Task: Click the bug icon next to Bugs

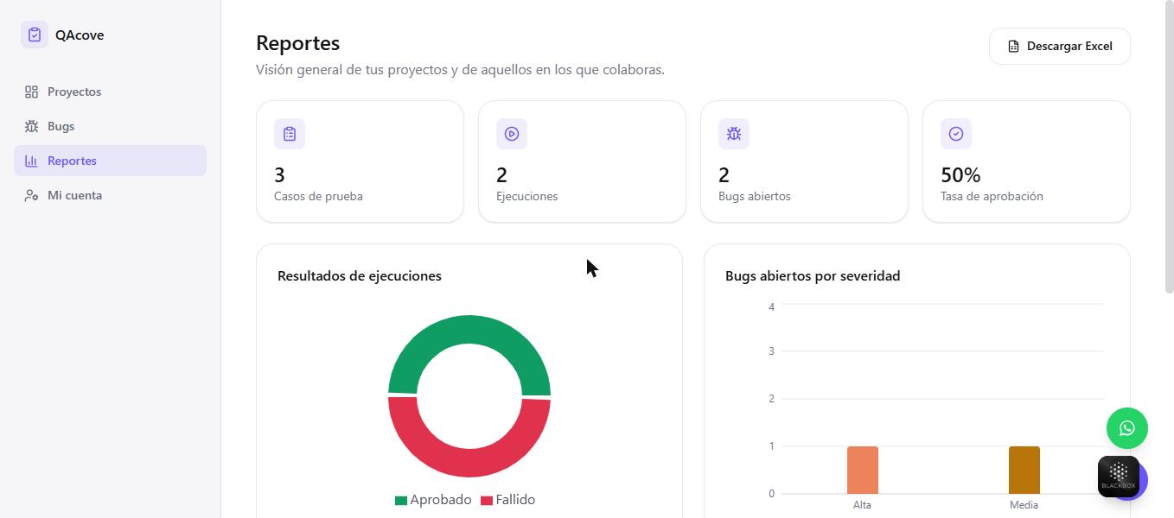Action: click(x=31, y=126)
